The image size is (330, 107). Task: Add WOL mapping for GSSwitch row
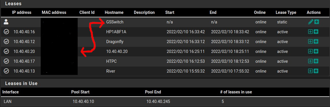(316, 22)
